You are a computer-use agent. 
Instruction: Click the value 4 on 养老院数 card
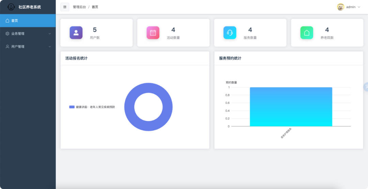[x=327, y=30]
